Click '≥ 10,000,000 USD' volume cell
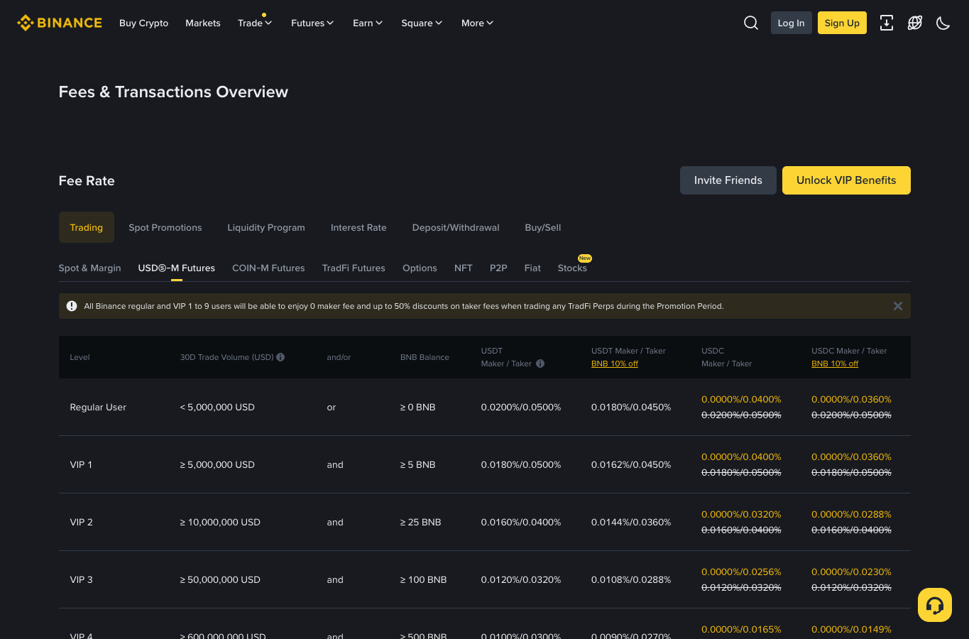This screenshot has height=639, width=969. pyautogui.click(x=220, y=522)
